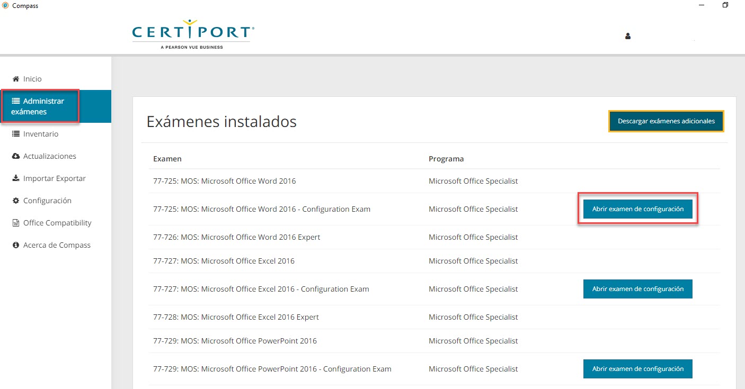Click the Programa column header

pyautogui.click(x=446, y=159)
